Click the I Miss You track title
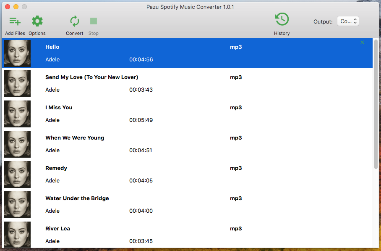The width and height of the screenshot is (381, 251). click(59, 108)
